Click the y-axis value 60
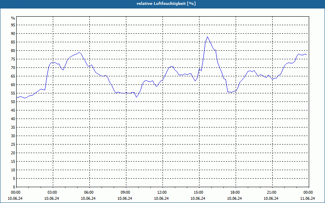 (13, 85)
